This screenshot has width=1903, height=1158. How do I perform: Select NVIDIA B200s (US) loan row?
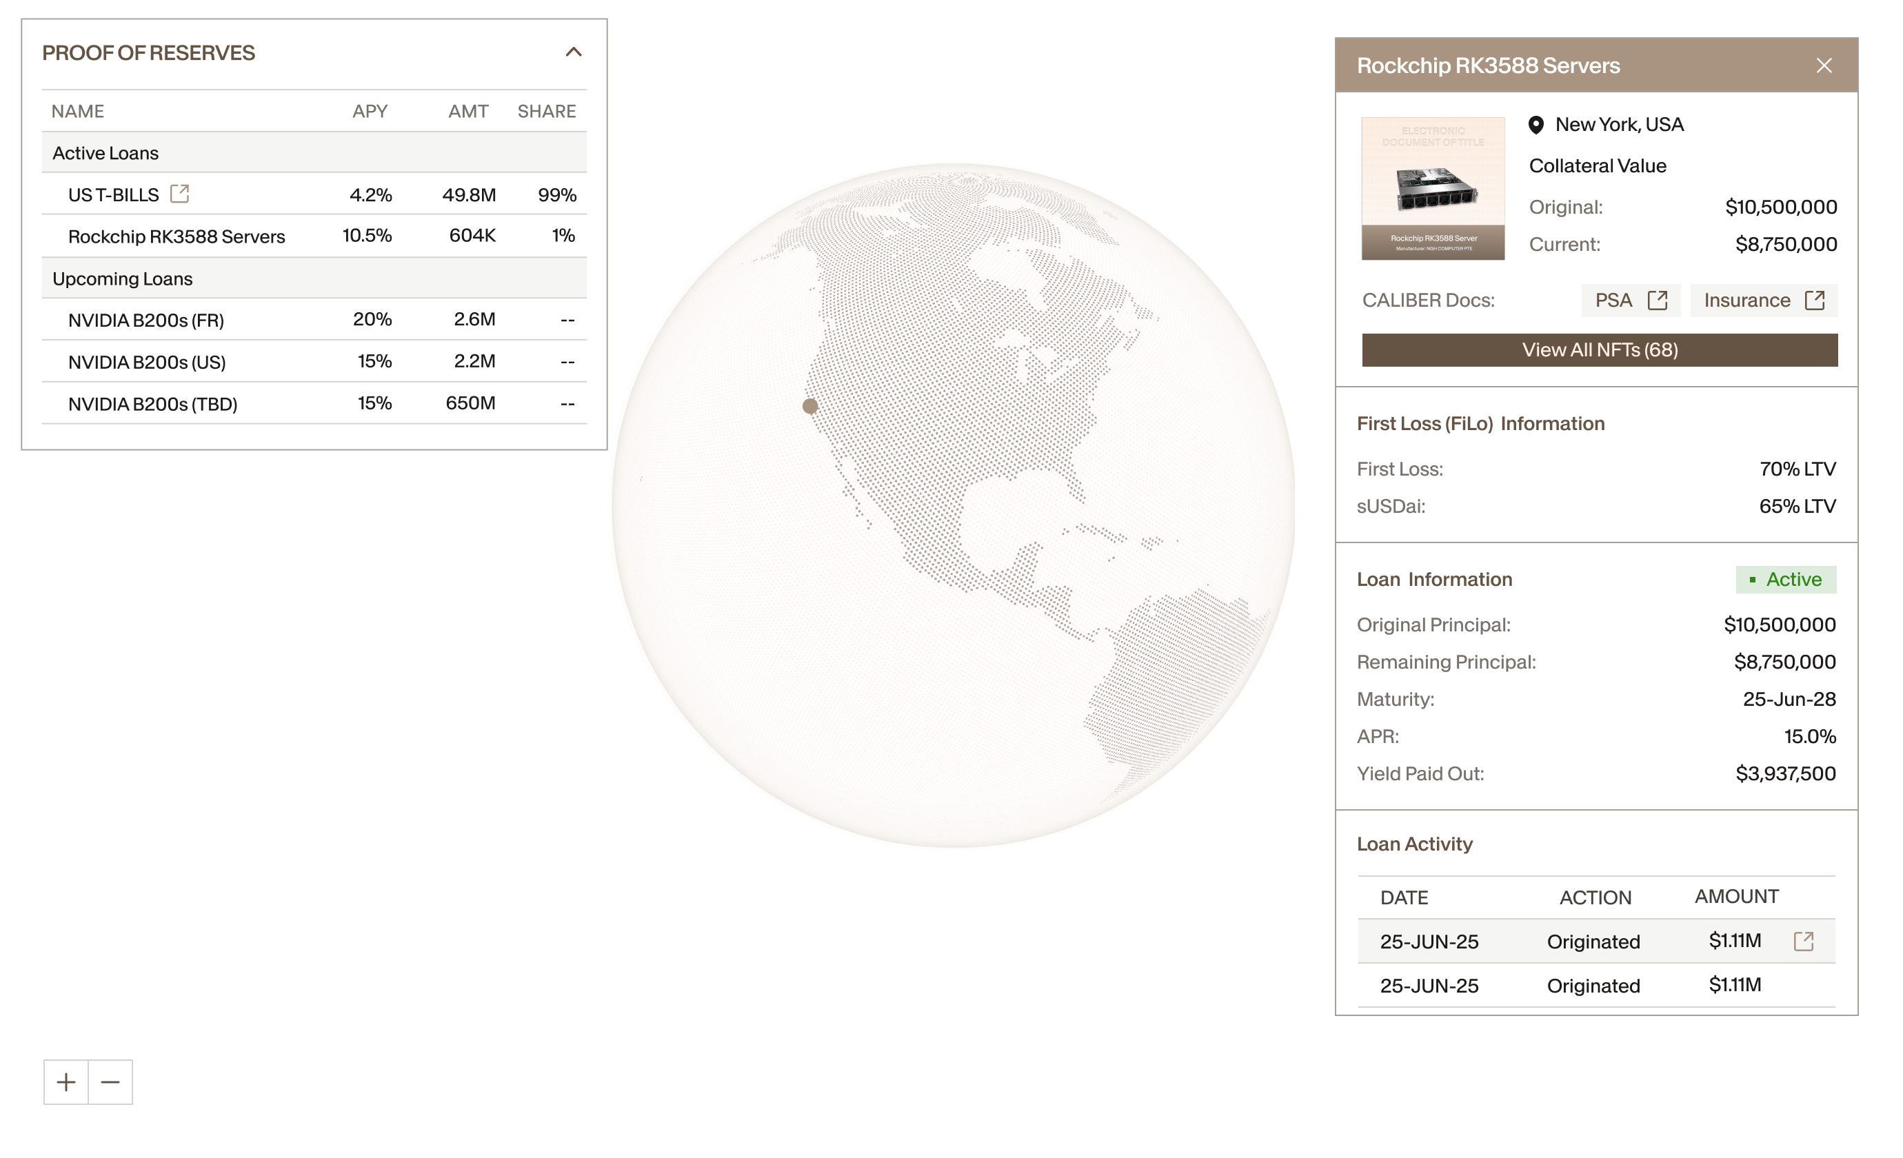coord(314,362)
